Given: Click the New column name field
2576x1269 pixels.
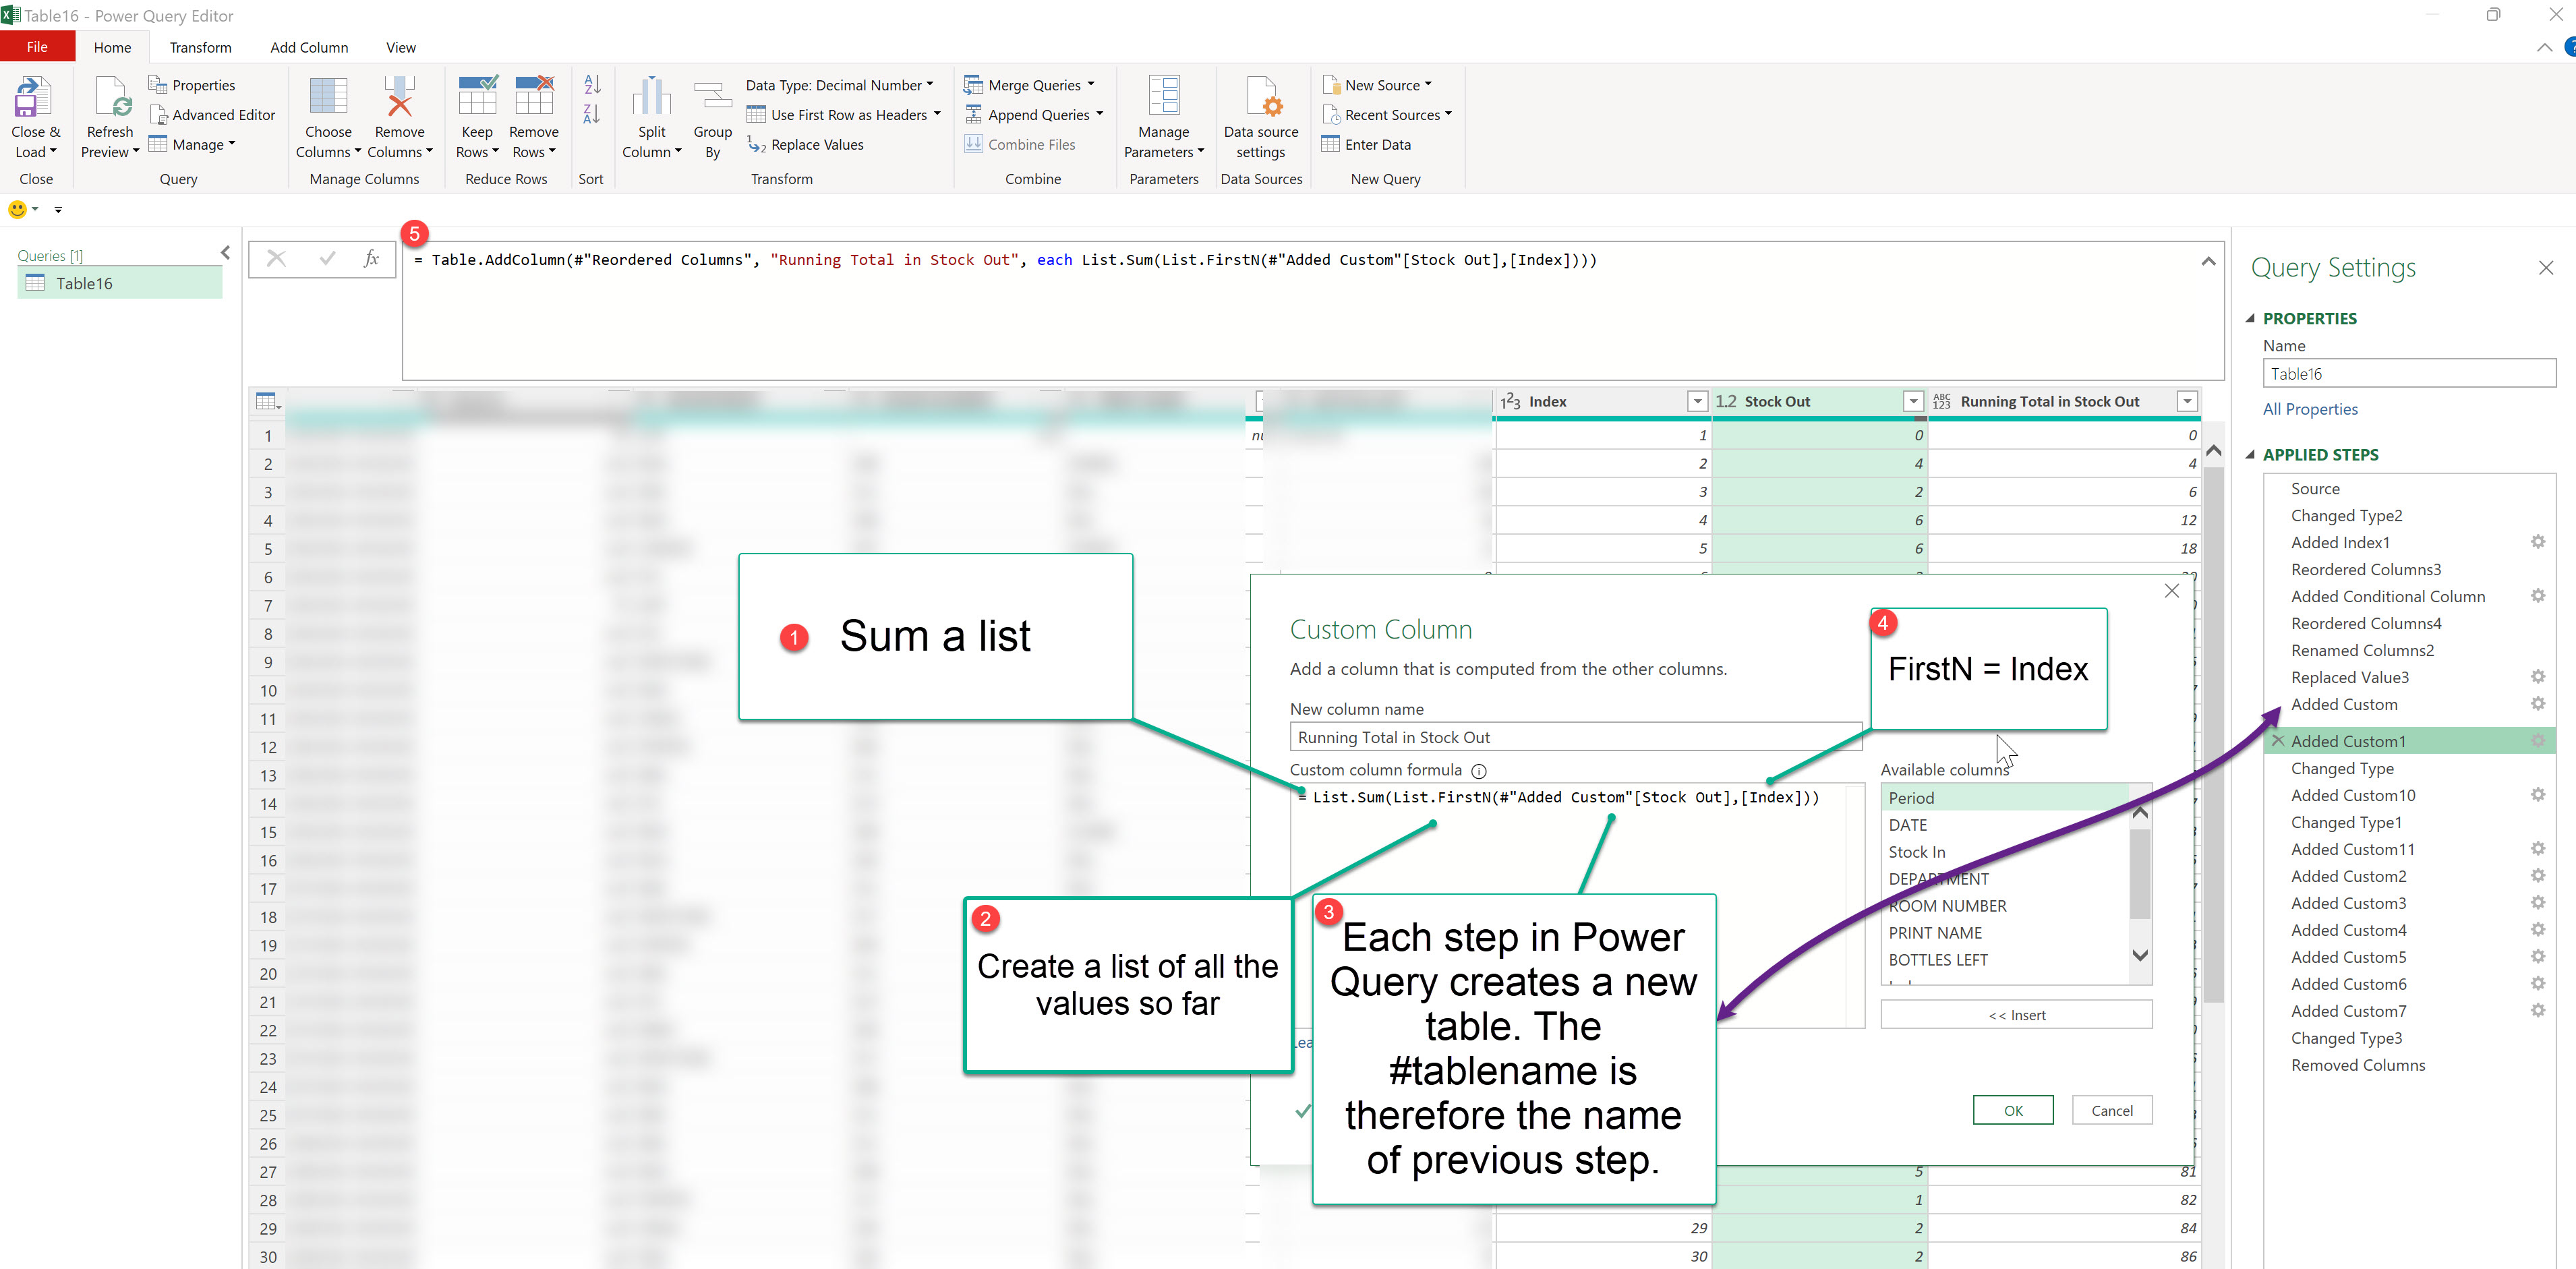Looking at the screenshot, I should click(x=1574, y=737).
